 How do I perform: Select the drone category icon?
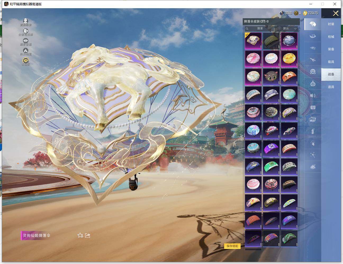[313, 48]
